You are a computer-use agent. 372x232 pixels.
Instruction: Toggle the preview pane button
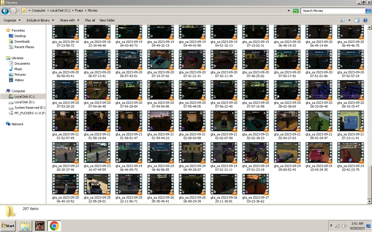pos(357,20)
